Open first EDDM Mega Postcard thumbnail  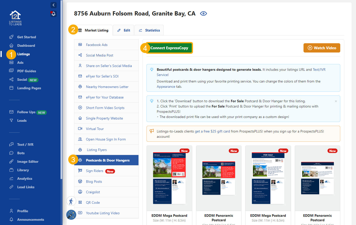(x=169, y=178)
